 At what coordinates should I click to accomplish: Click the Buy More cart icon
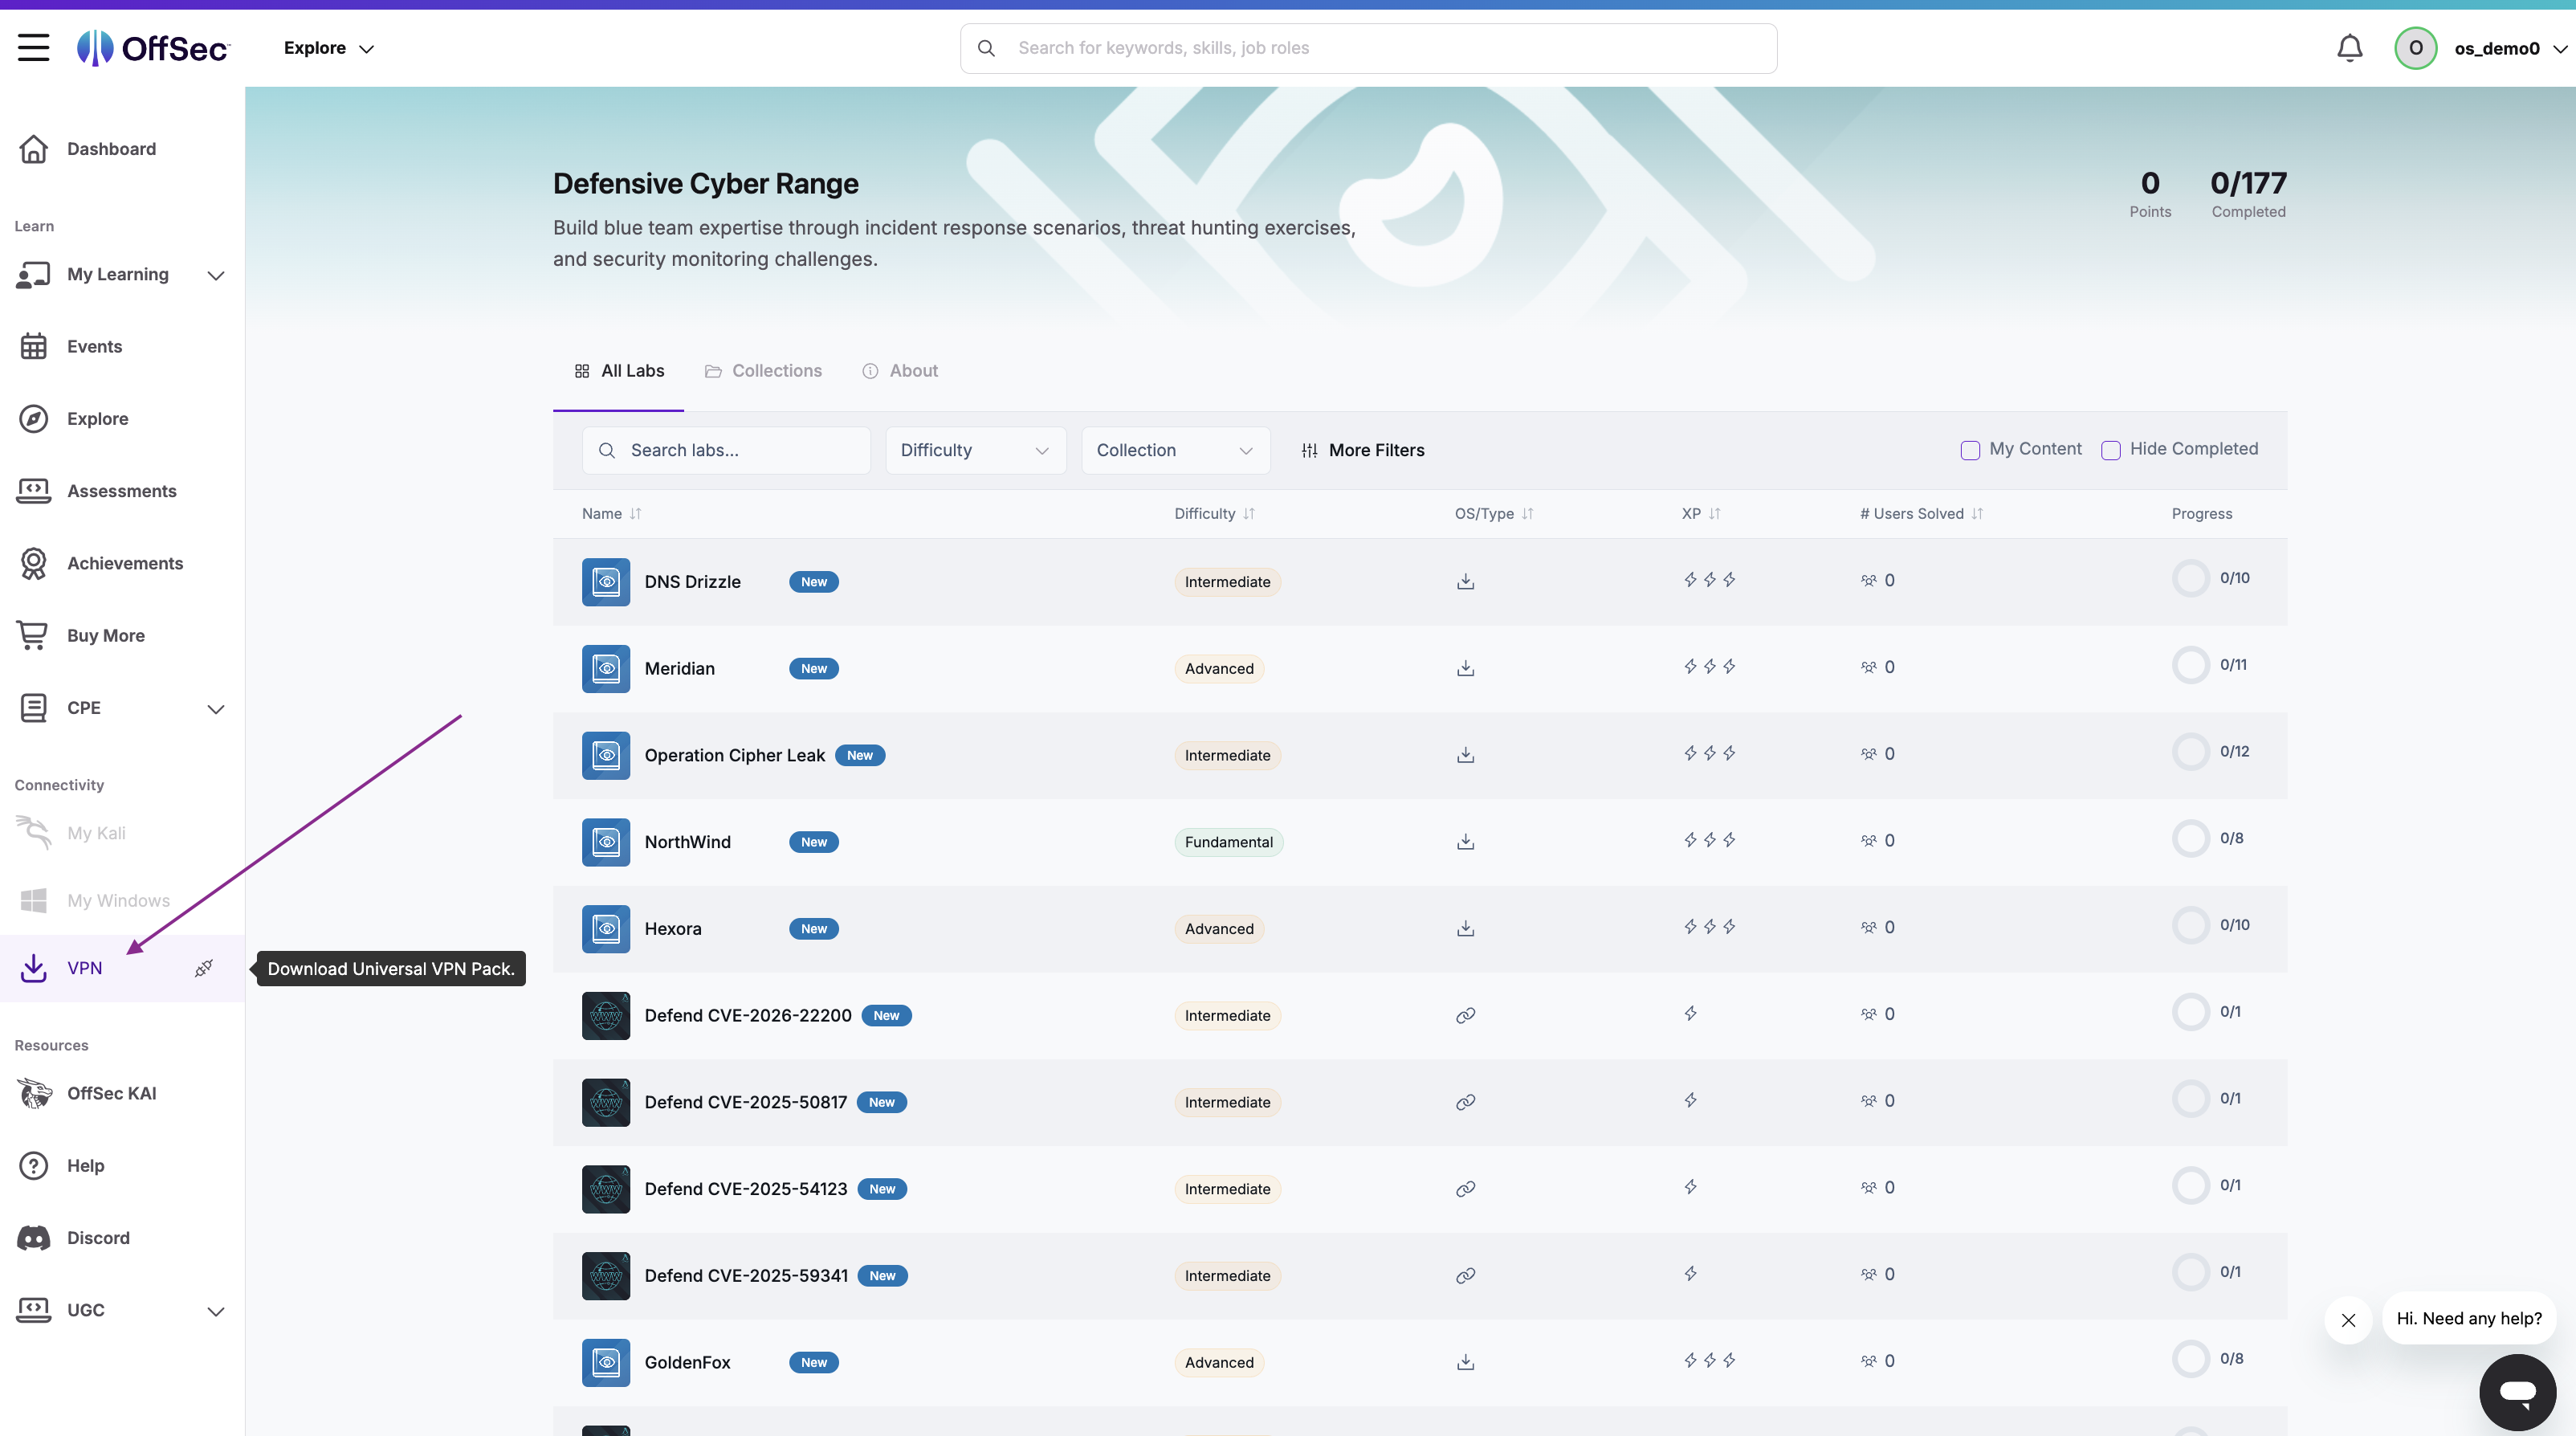click(x=33, y=635)
